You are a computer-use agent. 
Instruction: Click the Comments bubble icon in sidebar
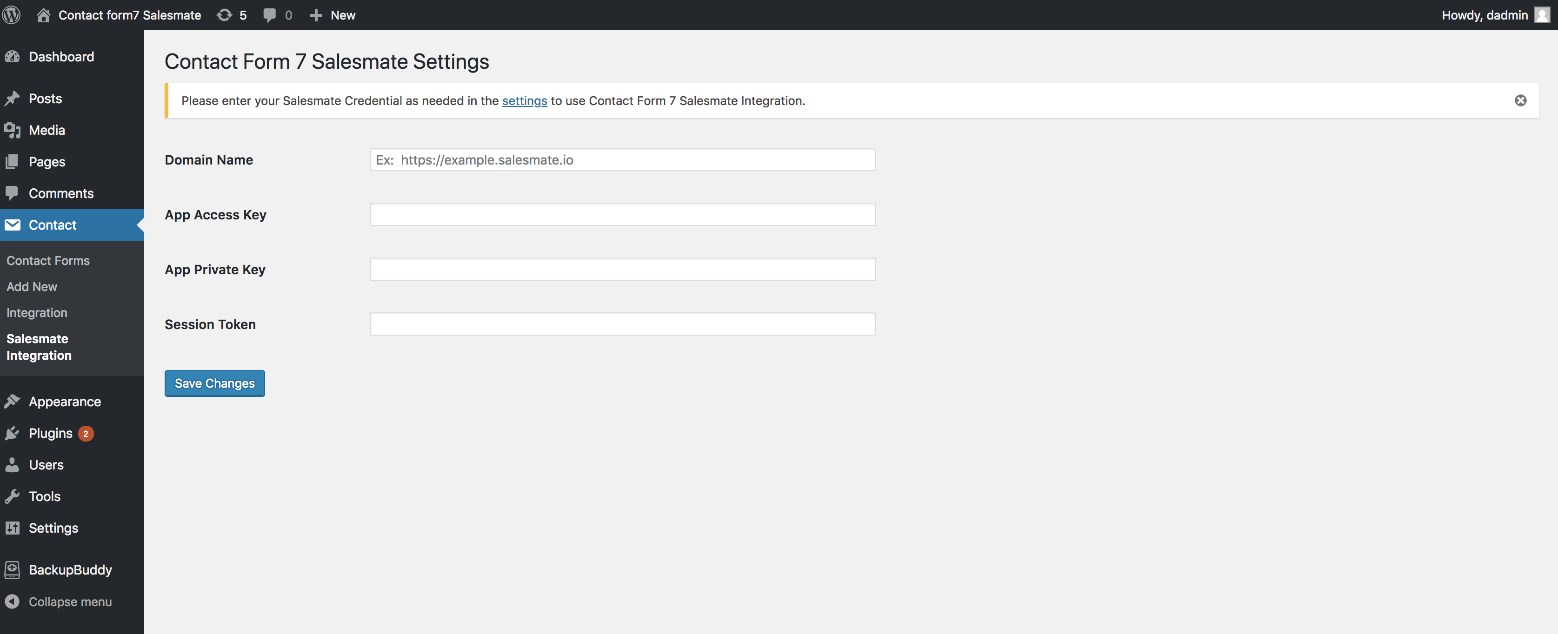pyautogui.click(x=12, y=193)
